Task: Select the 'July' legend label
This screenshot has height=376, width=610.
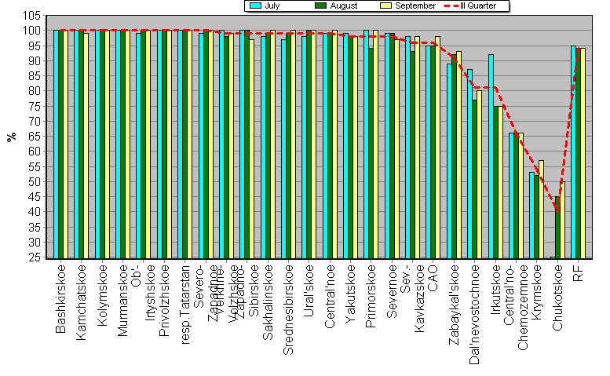Action: pyautogui.click(x=272, y=5)
